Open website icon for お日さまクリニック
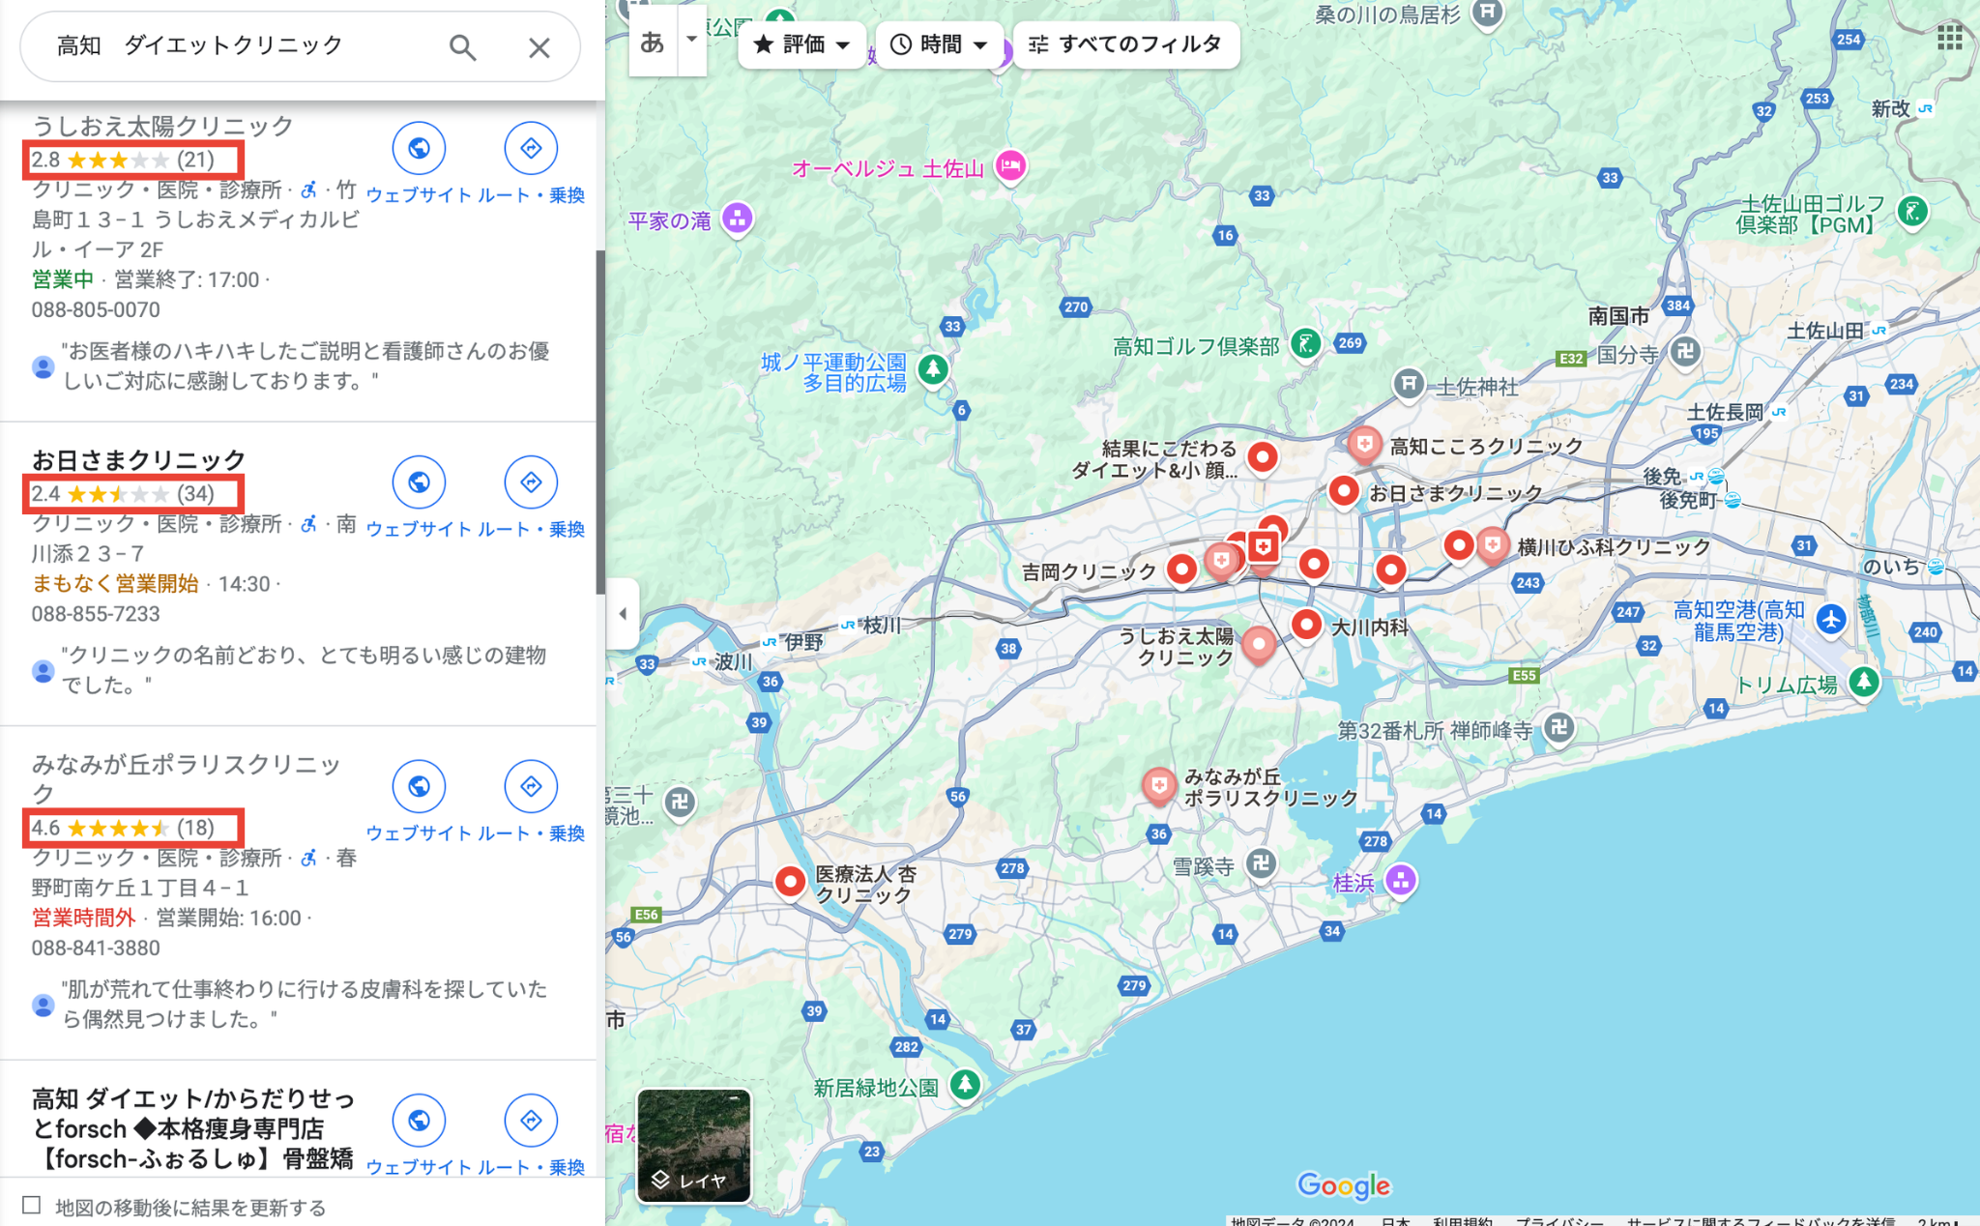Viewport: 1980px width, 1226px height. click(x=419, y=482)
